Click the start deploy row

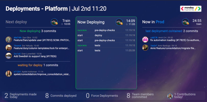[106, 35]
